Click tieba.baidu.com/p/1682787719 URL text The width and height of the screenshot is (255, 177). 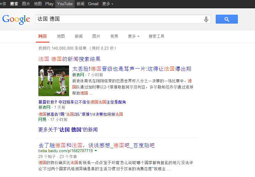[x=66, y=151]
